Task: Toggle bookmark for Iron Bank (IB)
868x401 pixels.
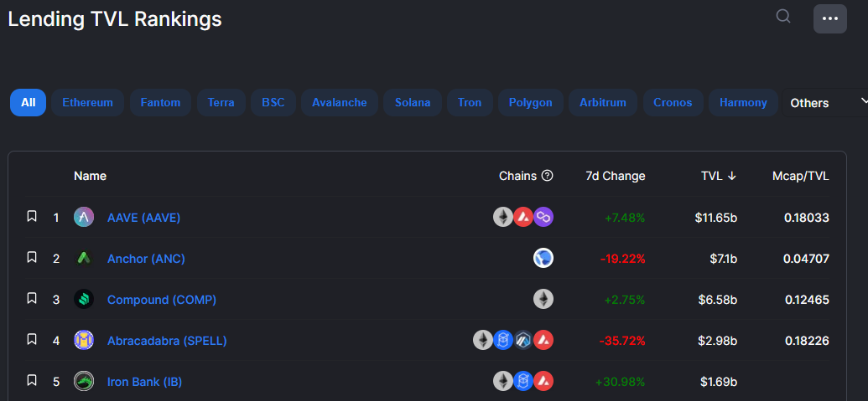Action: 32,380
